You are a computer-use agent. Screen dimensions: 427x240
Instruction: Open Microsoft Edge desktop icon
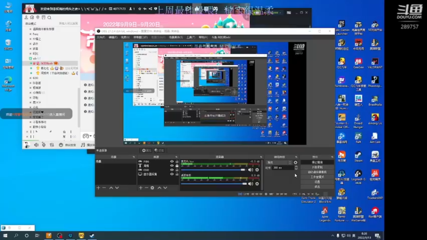click(8, 84)
